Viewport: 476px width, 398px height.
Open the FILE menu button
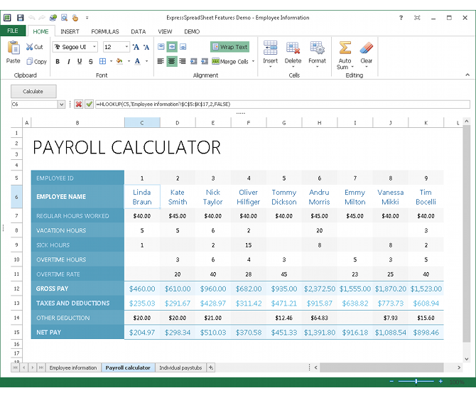[x=13, y=31]
